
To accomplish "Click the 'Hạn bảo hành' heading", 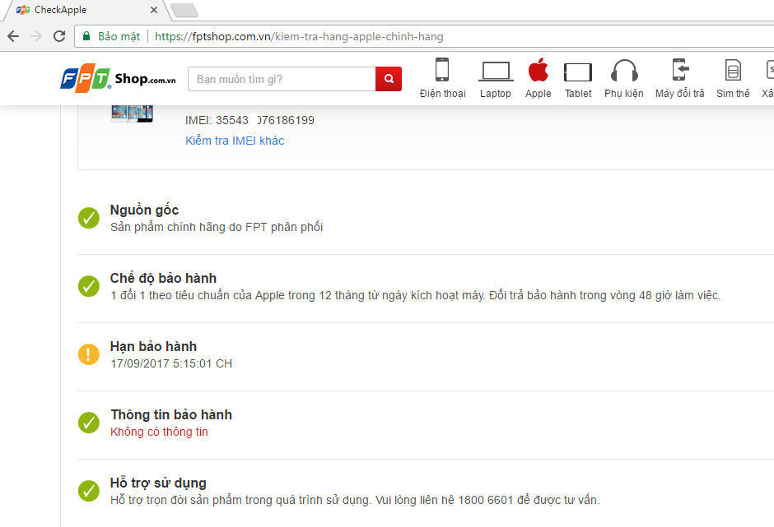I will tap(153, 347).
